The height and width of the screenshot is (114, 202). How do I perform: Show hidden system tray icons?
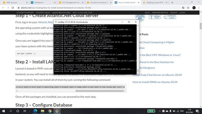[160, 111]
